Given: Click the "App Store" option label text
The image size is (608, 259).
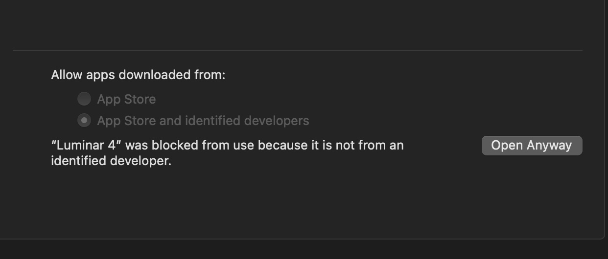Looking at the screenshot, I should (126, 99).
